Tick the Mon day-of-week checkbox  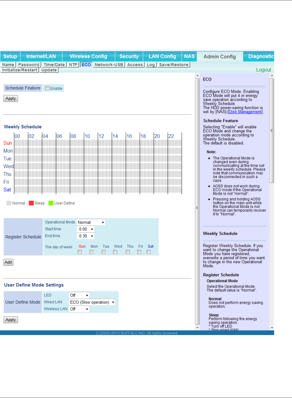pyautogui.click(x=92, y=252)
